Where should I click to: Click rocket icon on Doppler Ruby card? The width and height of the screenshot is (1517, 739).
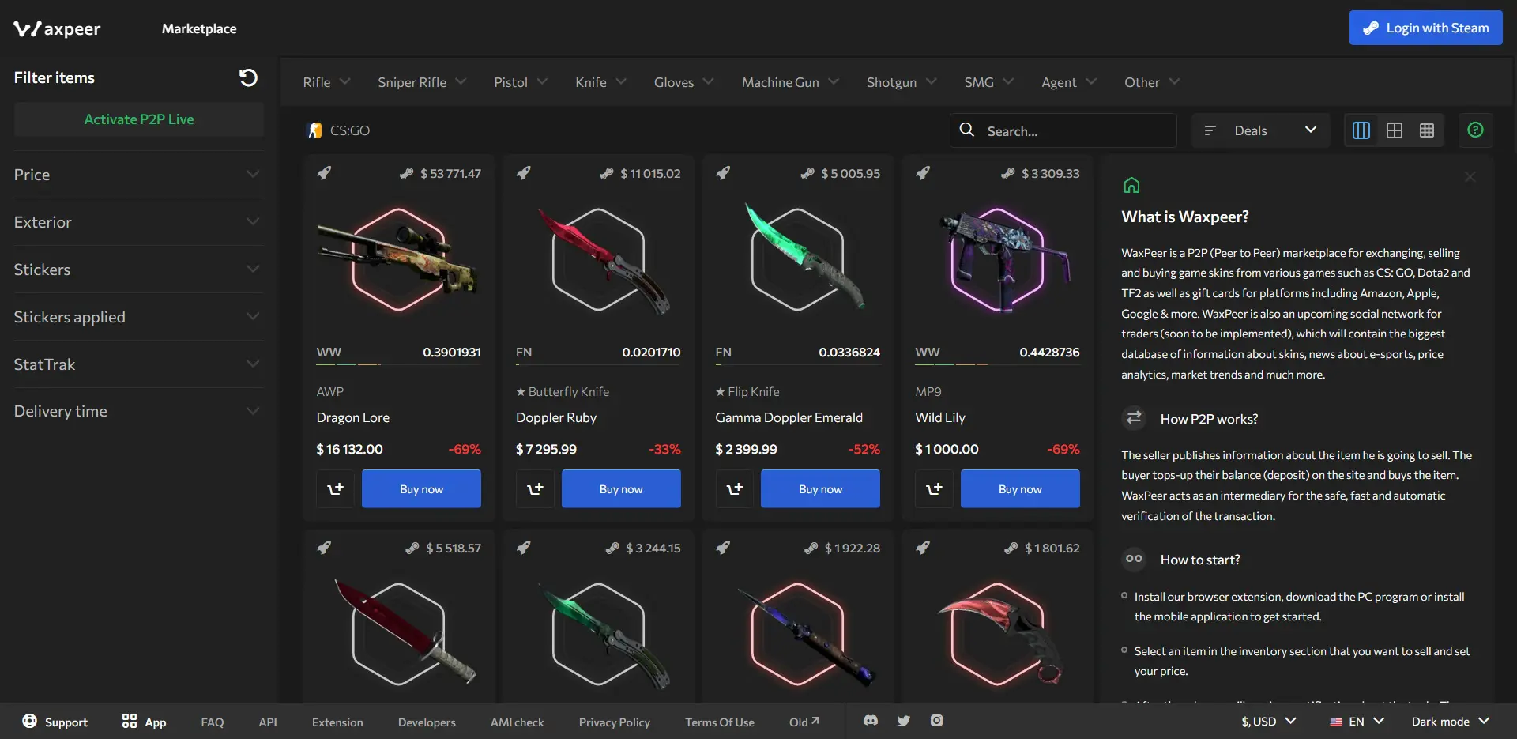[x=524, y=173]
